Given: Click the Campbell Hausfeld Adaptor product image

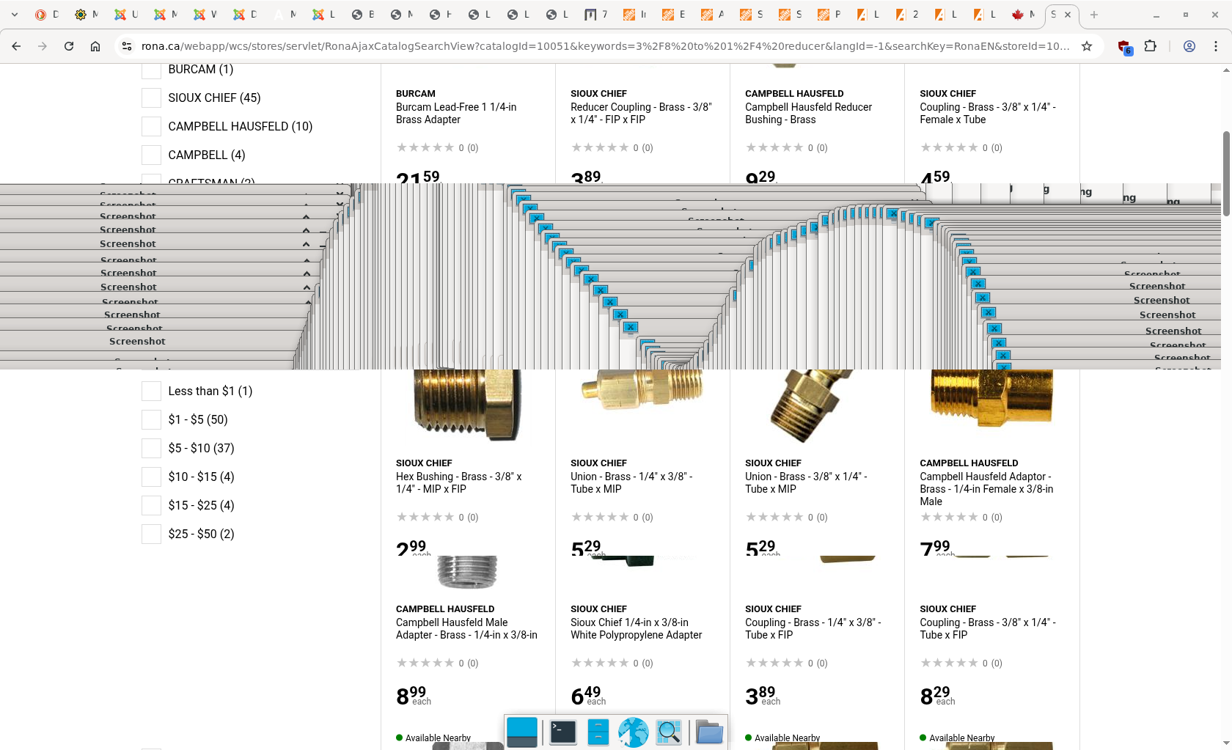Looking at the screenshot, I should pyautogui.click(x=991, y=398).
